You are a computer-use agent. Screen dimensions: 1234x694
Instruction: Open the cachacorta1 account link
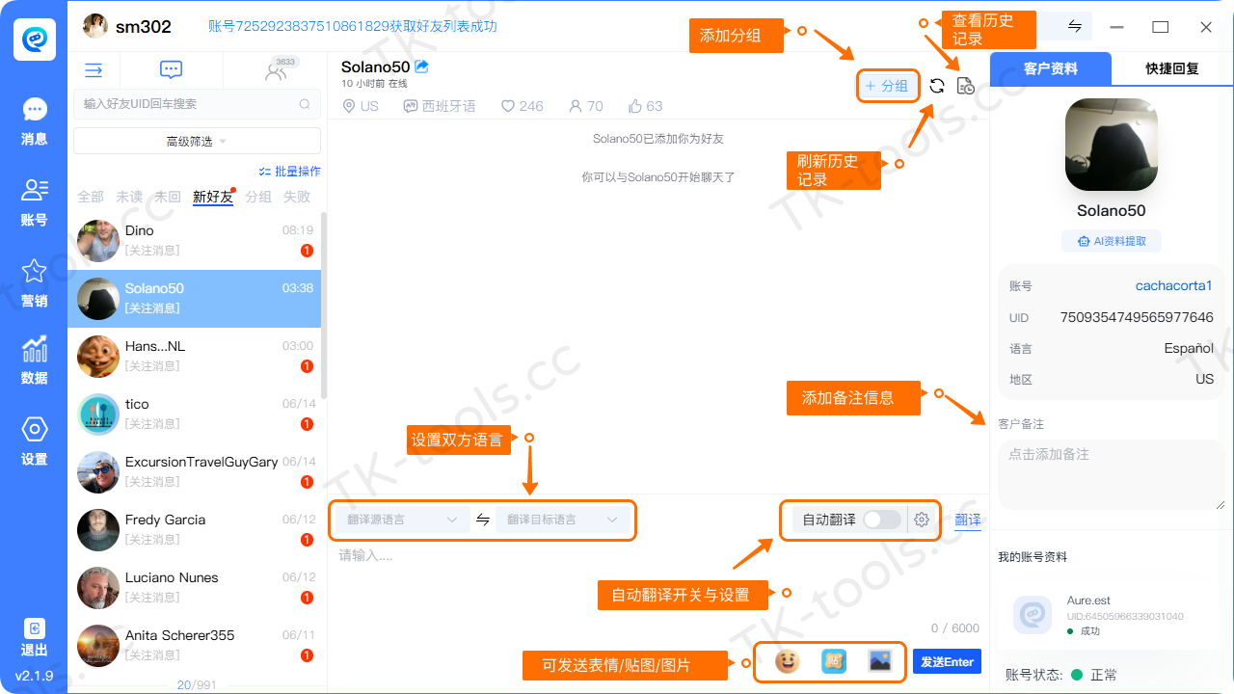[1174, 286]
